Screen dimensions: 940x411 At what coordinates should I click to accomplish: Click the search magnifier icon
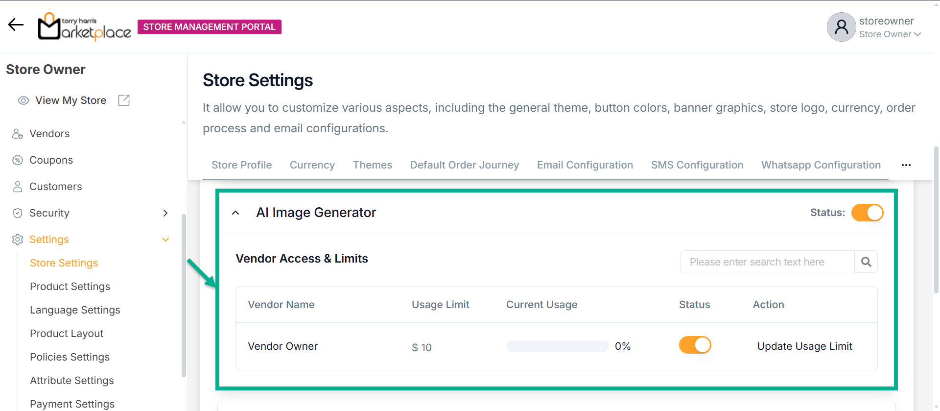(866, 262)
